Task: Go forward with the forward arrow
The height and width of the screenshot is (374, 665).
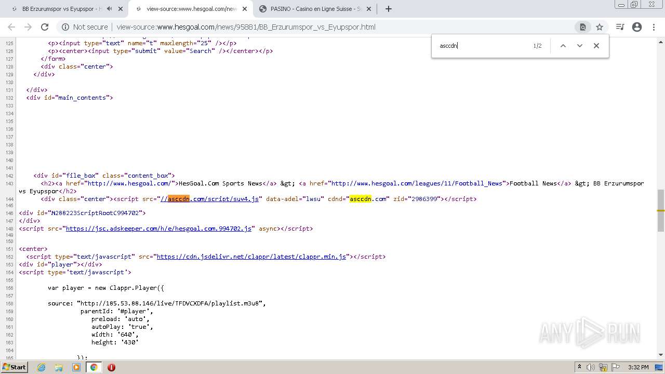Action: point(28,27)
